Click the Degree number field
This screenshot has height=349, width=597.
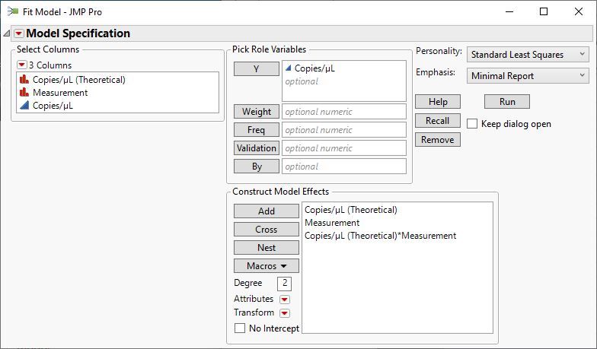pyautogui.click(x=284, y=284)
